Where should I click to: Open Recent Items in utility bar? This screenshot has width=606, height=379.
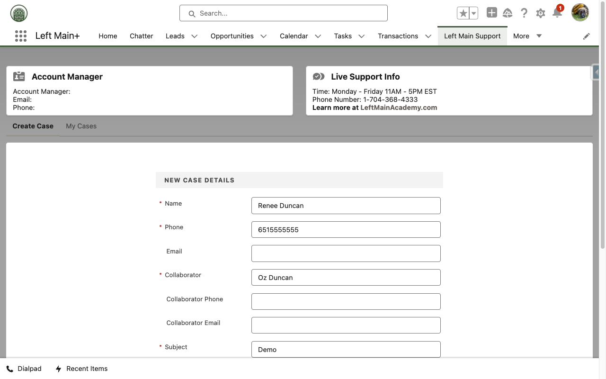pos(81,369)
